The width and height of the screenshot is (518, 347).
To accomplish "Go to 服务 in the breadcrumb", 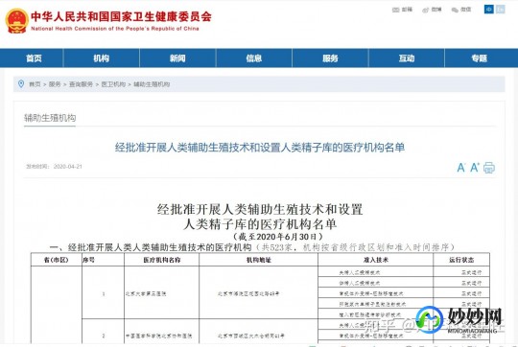I will pyautogui.click(x=55, y=84).
